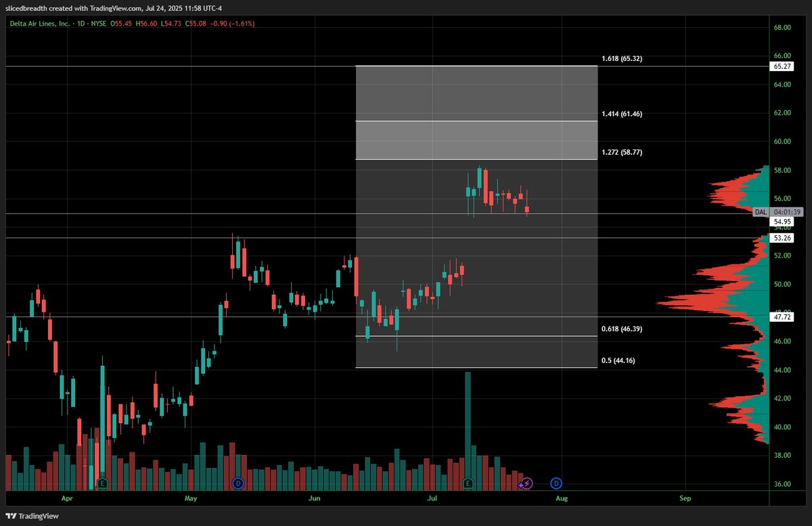This screenshot has width=812, height=526.
Task: Click the TradingView logo at bottom left
Action: point(33,516)
